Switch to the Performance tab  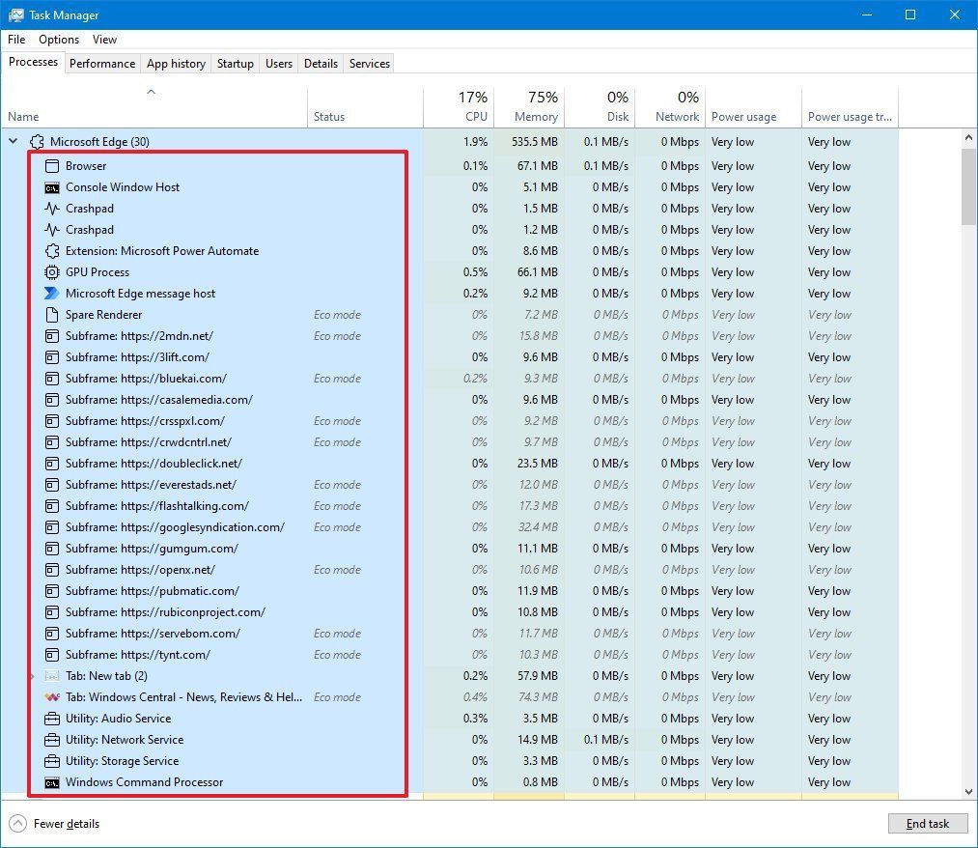102,63
